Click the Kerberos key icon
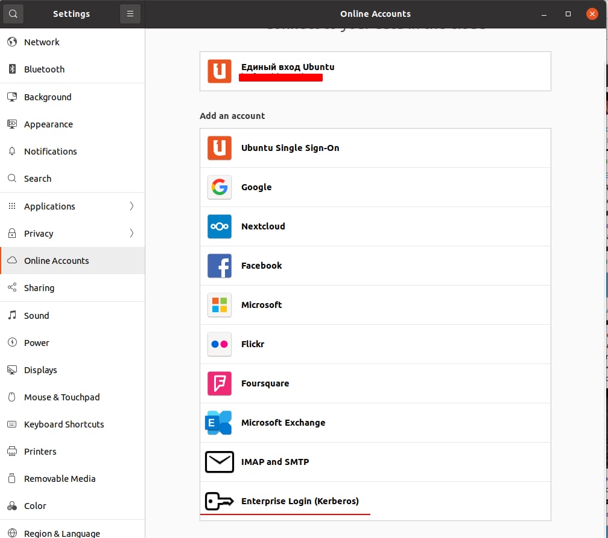Viewport: 608px width, 538px height. (220, 501)
